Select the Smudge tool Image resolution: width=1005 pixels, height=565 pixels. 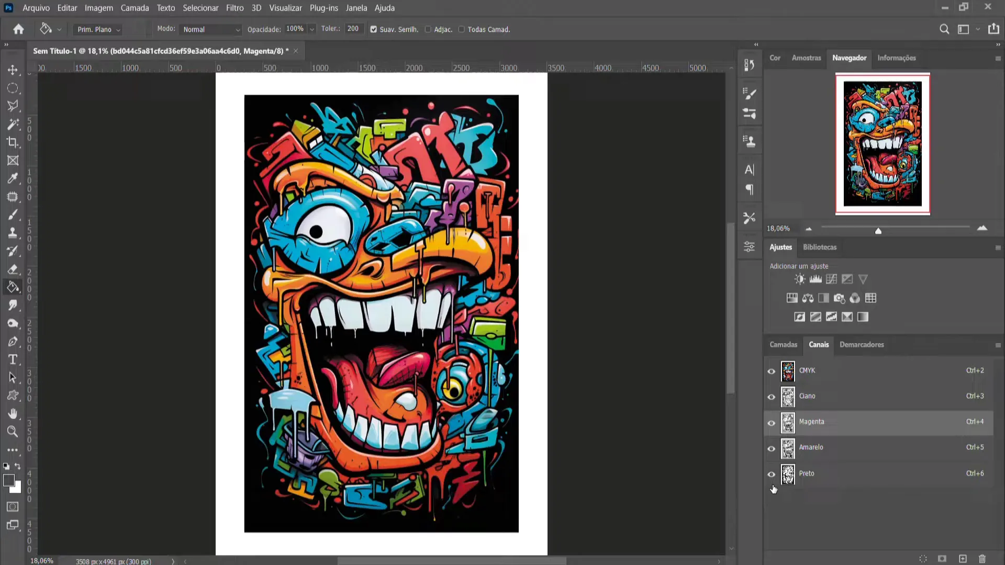pos(13,305)
